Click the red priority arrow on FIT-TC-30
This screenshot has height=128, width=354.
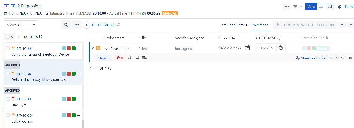[x=13, y=99]
